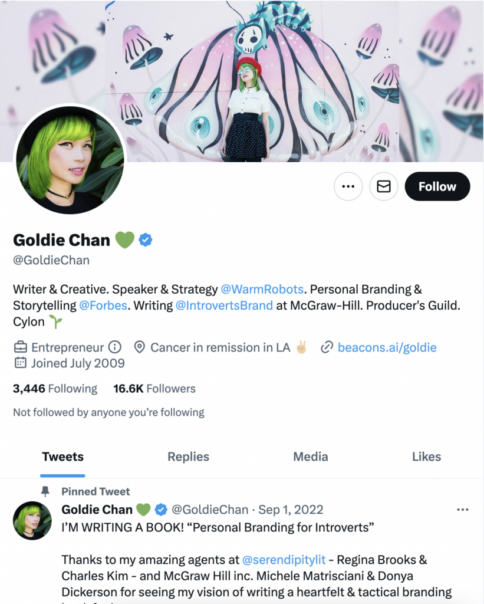Image resolution: width=484 pixels, height=604 pixels.
Task: Open the large green-haired profile picture
Action: click(x=70, y=160)
